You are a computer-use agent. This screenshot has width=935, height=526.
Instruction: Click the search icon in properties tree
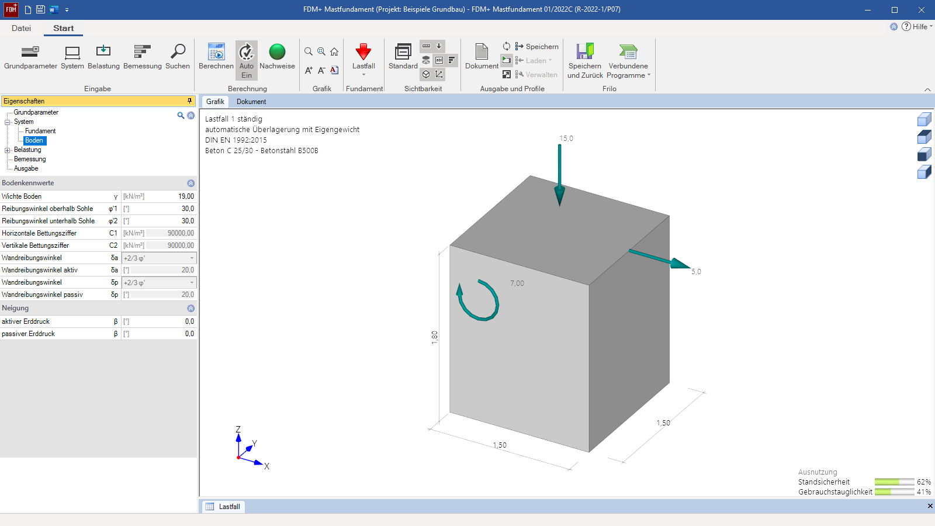pos(181,116)
